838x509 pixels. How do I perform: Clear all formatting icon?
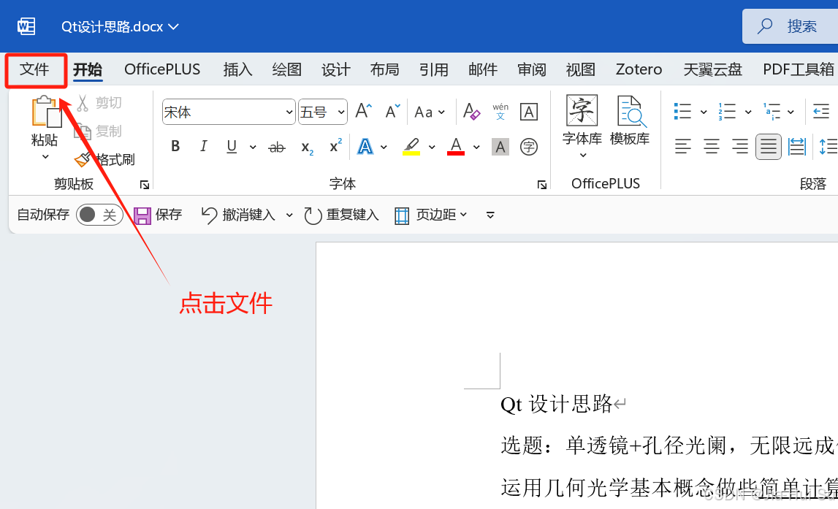(471, 112)
